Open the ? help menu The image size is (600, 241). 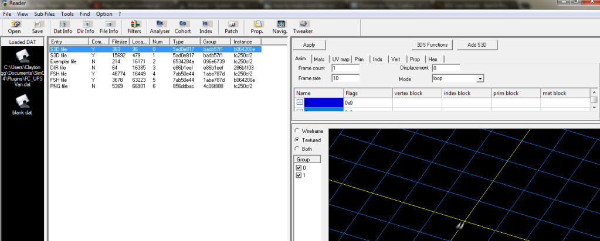point(120,14)
